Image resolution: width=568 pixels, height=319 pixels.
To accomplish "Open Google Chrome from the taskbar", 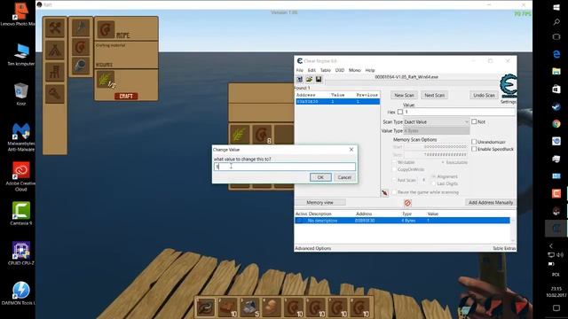I will 556,124.
